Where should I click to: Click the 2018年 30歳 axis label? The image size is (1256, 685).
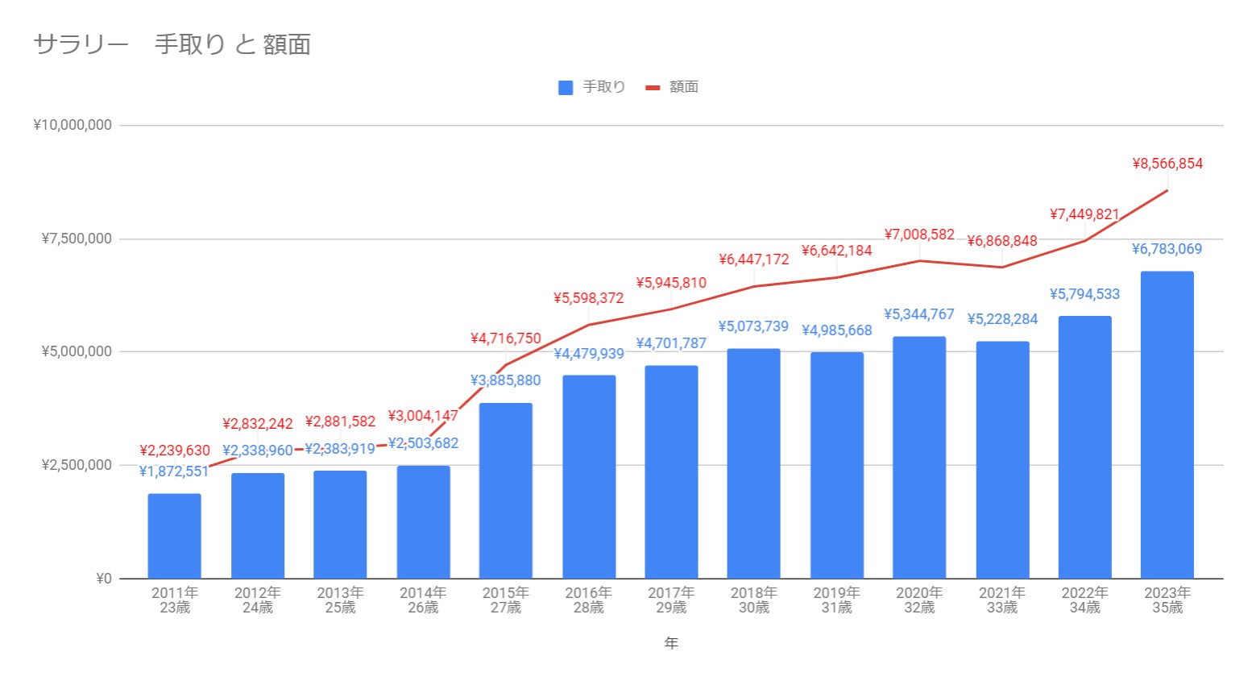click(754, 600)
